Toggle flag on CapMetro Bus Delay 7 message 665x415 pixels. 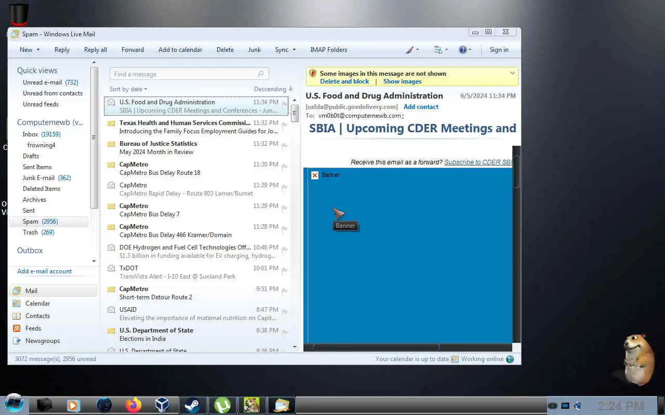coord(285,209)
